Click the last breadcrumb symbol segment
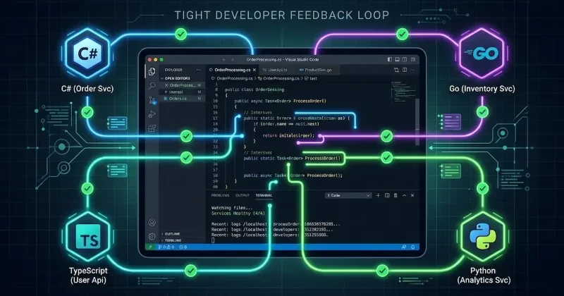 pos(311,78)
